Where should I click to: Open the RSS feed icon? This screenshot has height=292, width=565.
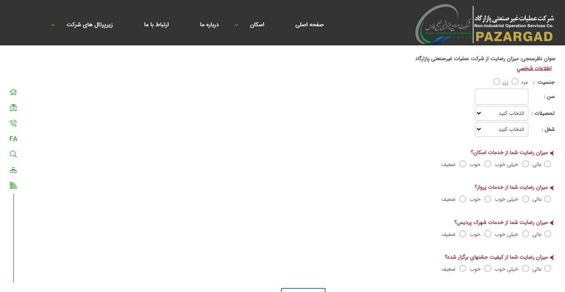tap(13, 186)
